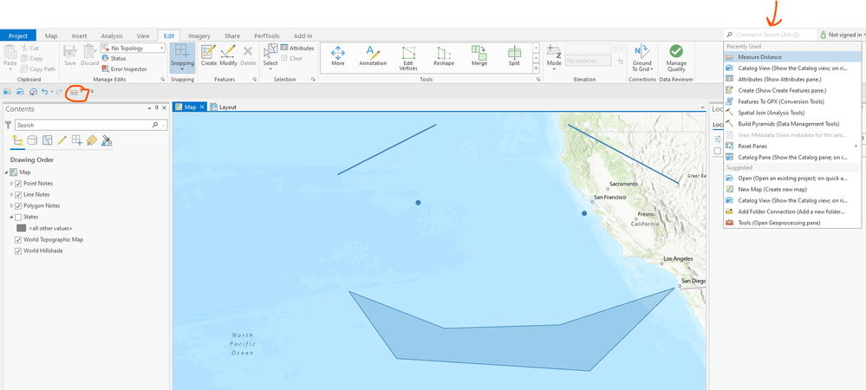
Task: Open the Error Inspector
Action: (x=124, y=69)
